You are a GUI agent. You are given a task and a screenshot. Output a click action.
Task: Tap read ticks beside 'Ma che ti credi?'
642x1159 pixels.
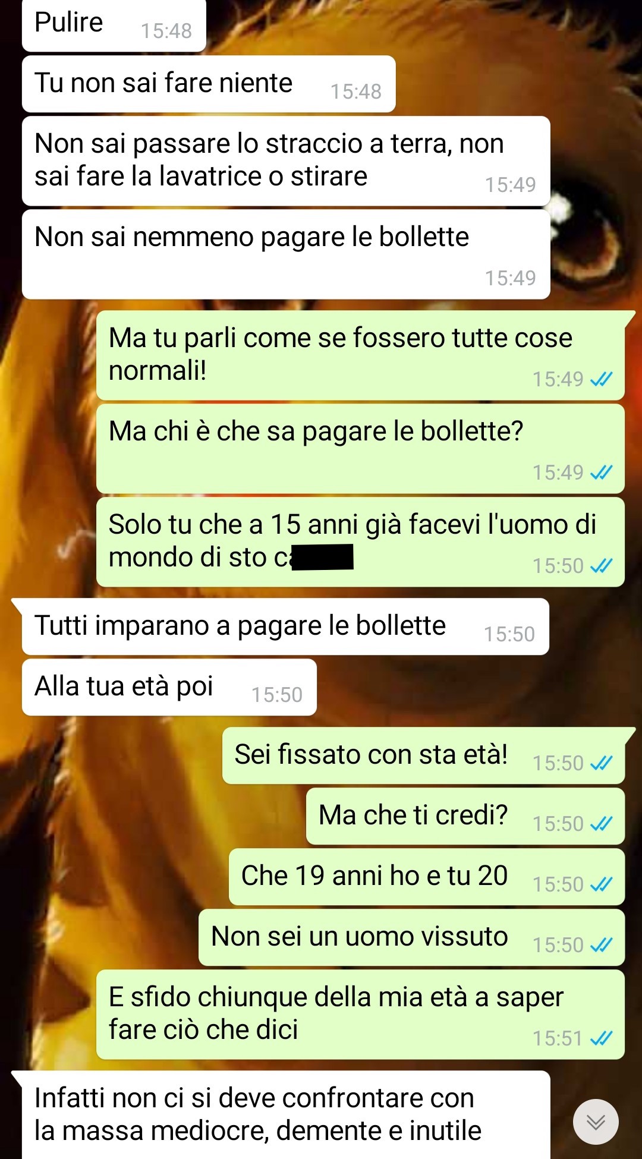(x=601, y=824)
